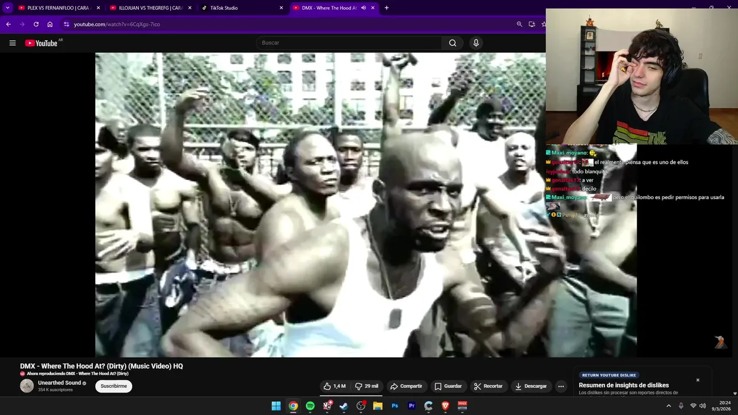
Task: Save the video with Guardar
Action: pyautogui.click(x=448, y=386)
